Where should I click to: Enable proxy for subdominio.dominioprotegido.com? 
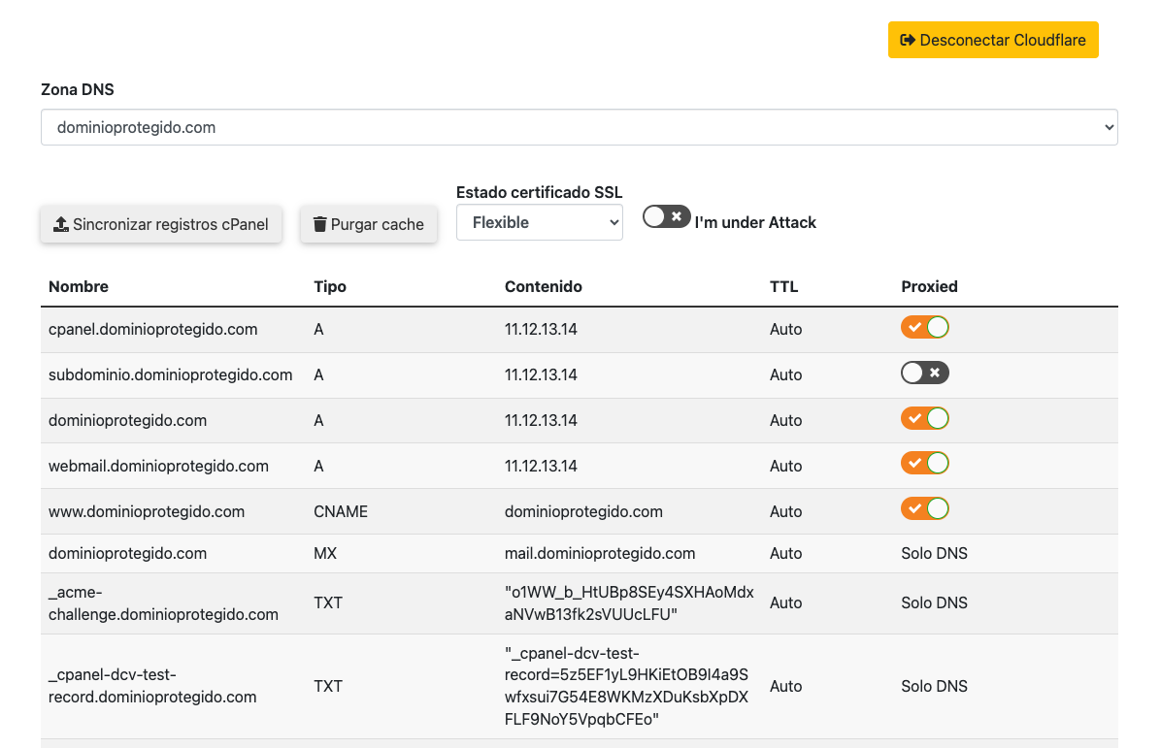point(924,374)
